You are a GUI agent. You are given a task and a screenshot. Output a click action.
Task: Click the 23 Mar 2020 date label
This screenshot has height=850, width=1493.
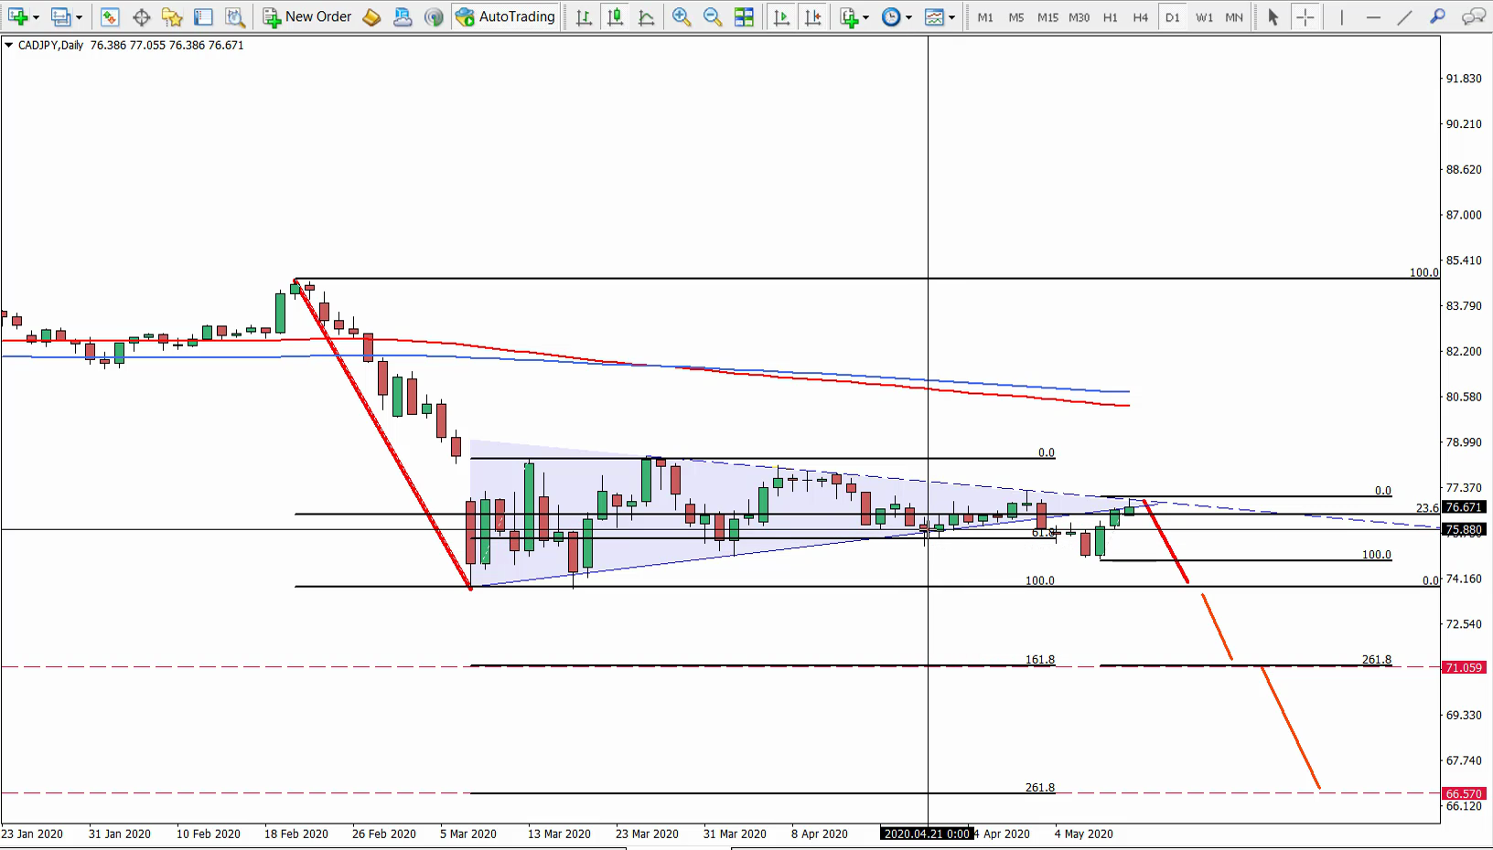click(648, 834)
